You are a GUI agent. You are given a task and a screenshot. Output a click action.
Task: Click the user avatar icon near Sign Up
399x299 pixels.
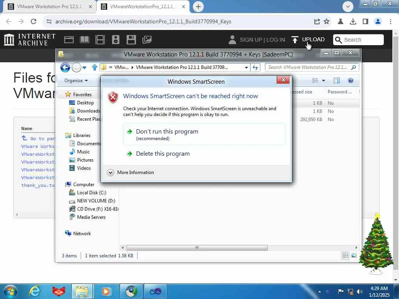(x=232, y=40)
